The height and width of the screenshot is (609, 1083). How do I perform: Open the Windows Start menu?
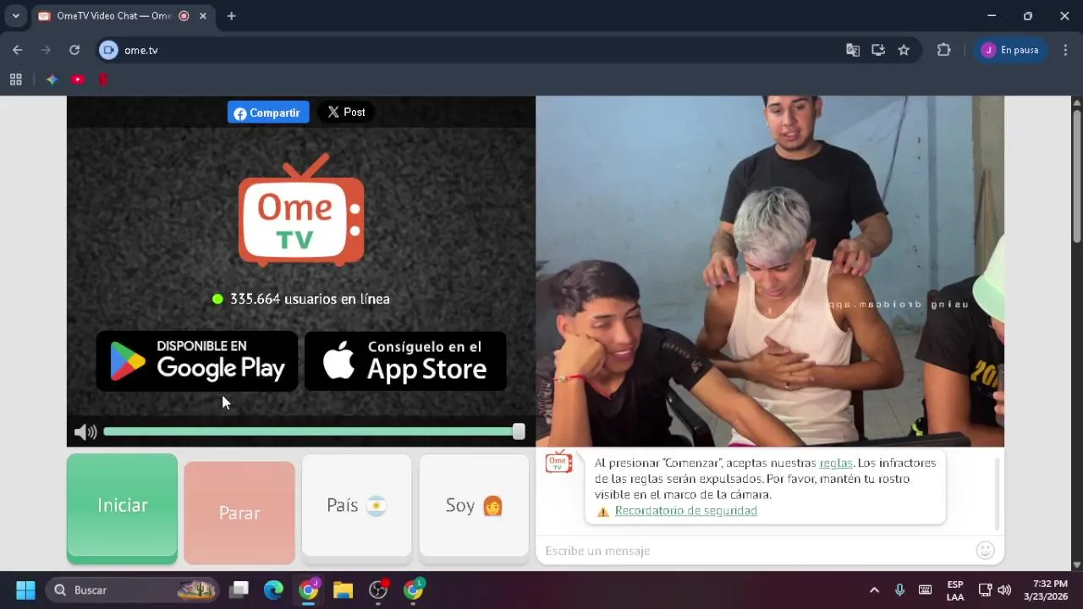[25, 590]
